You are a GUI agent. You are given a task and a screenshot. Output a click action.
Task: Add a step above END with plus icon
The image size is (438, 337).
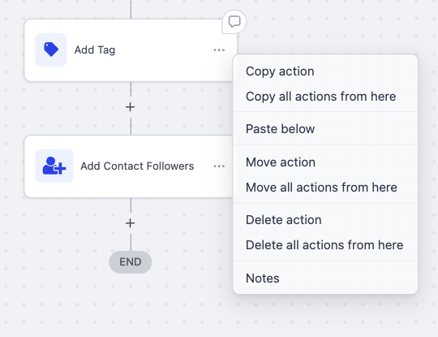130,223
